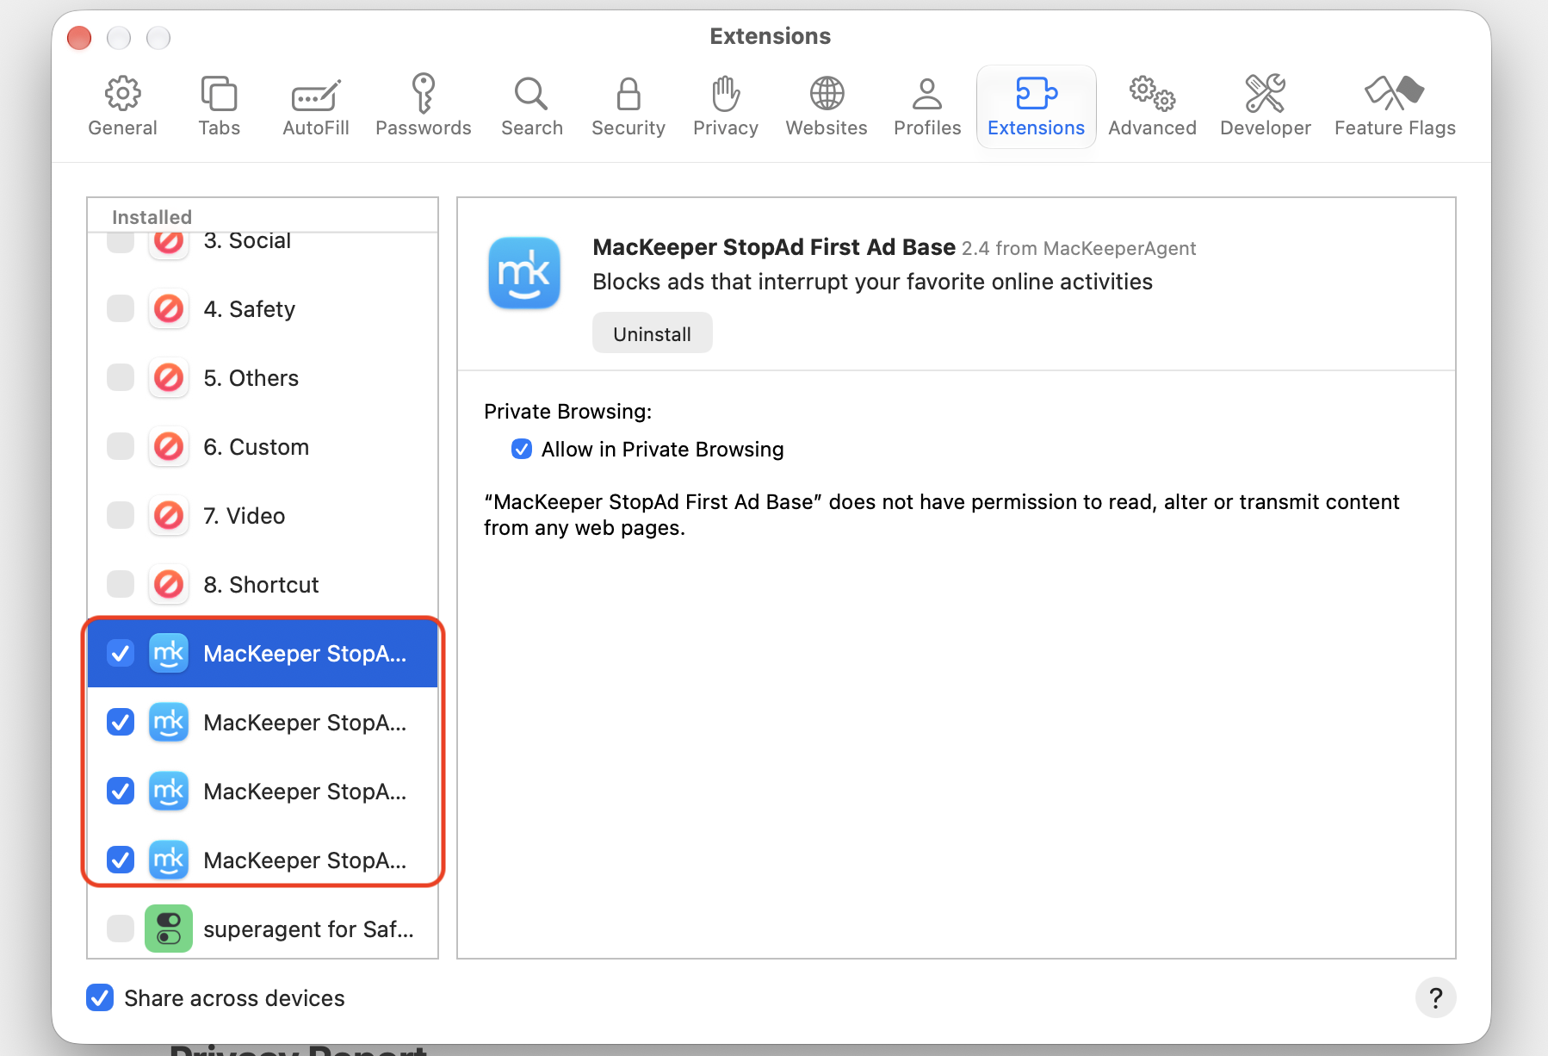
Task: Open the Advanced settings pane
Action: coord(1152,107)
